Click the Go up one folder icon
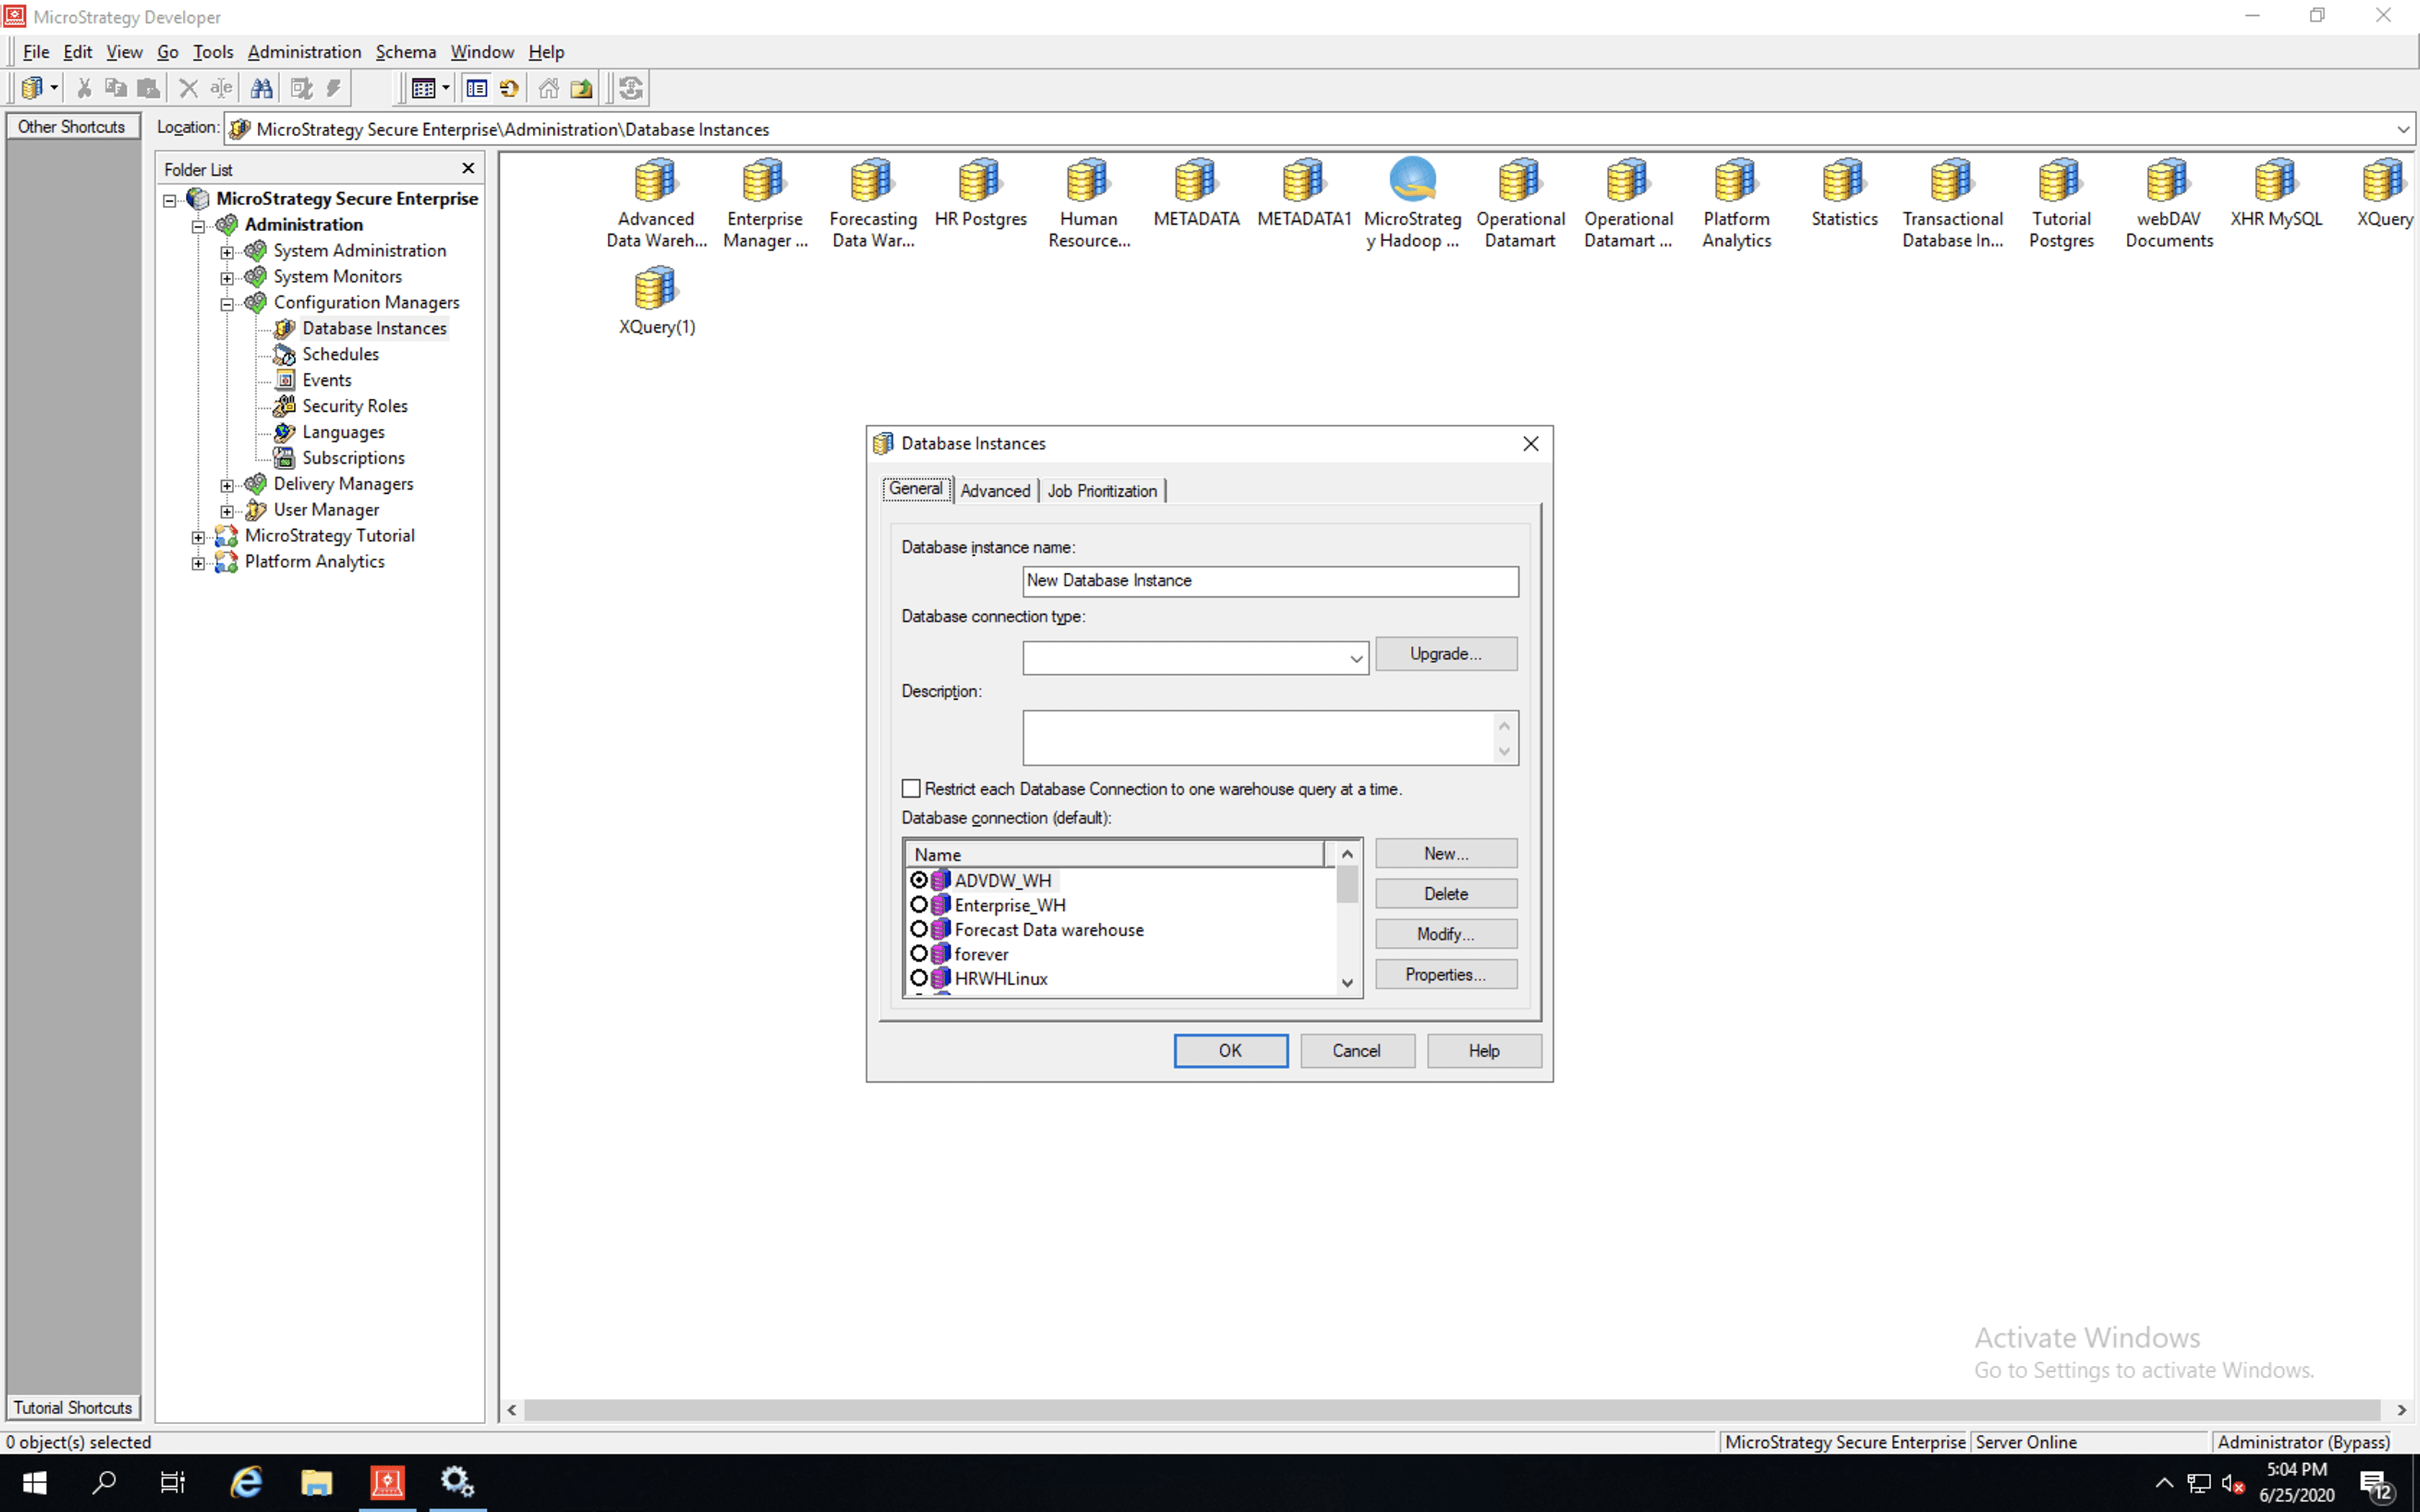This screenshot has height=1512, width=2420. coord(581,89)
